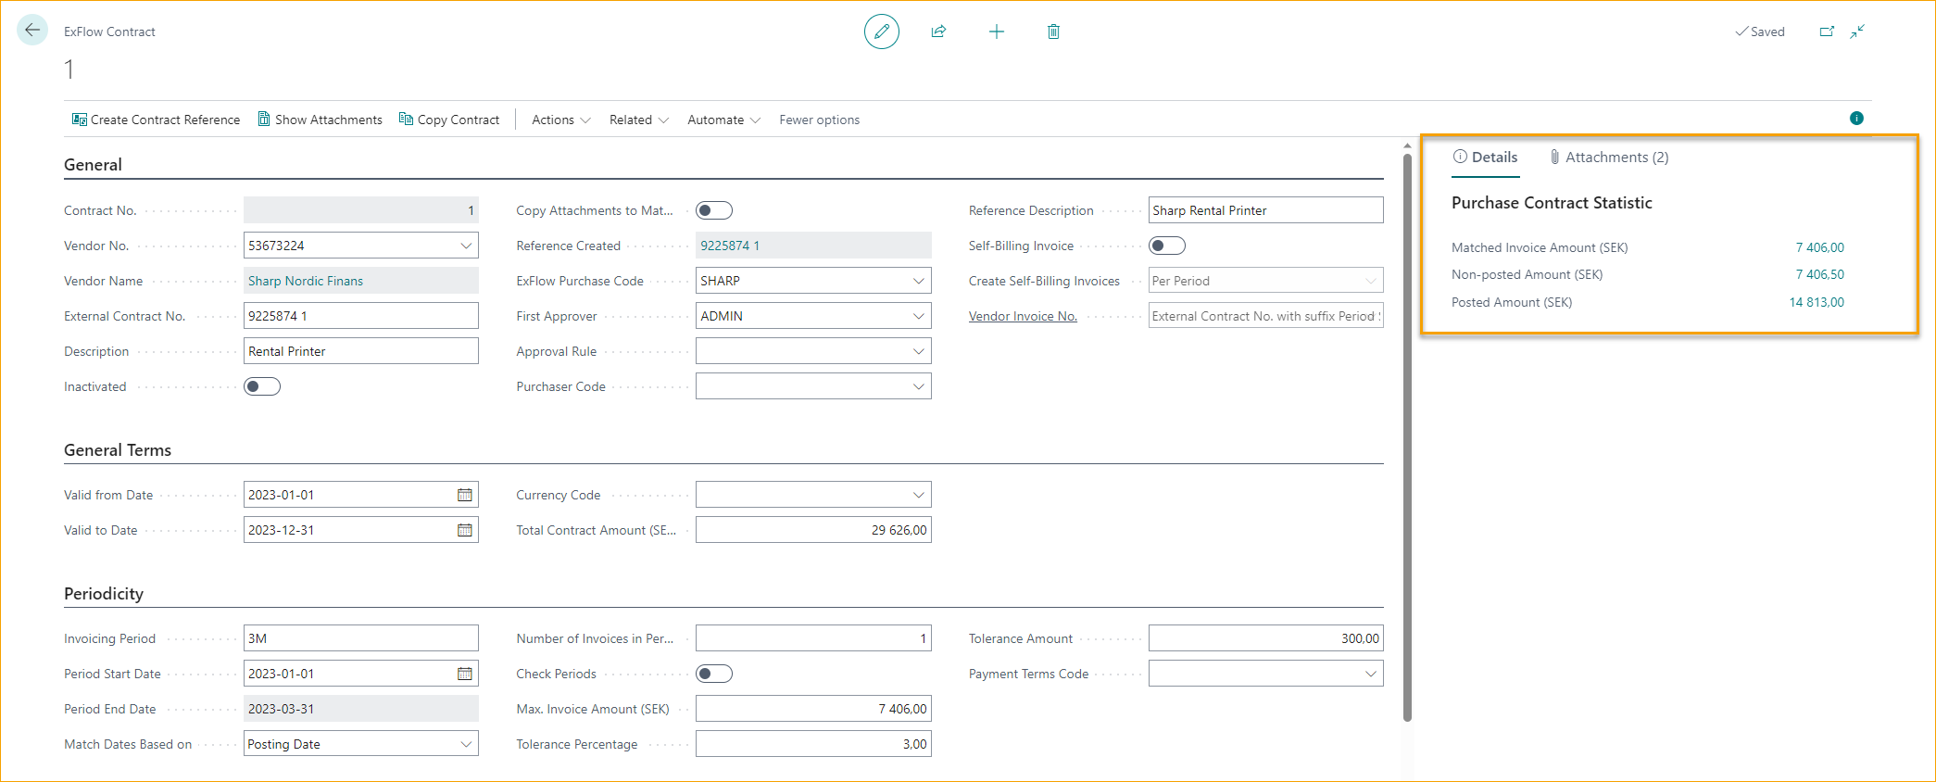Click Reference Description field
Viewport: 1936px width, 782px height.
coord(1266,210)
